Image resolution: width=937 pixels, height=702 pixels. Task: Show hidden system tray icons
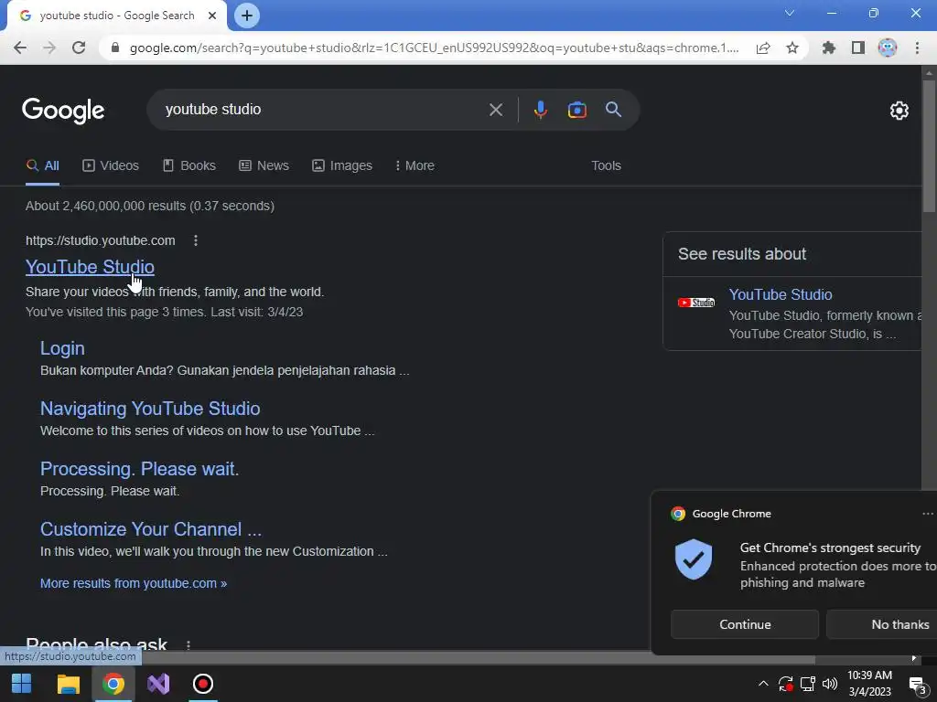[x=763, y=684]
